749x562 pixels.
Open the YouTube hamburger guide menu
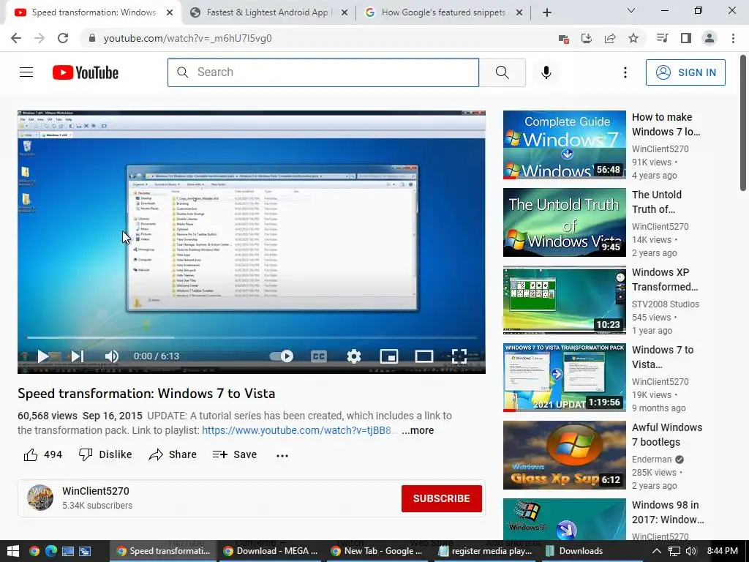[x=26, y=72]
